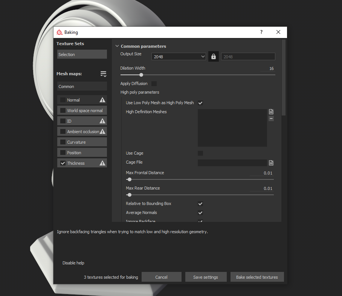Click the High Definition Meshes file browse icon
This screenshot has height=296, width=342.
(x=271, y=112)
